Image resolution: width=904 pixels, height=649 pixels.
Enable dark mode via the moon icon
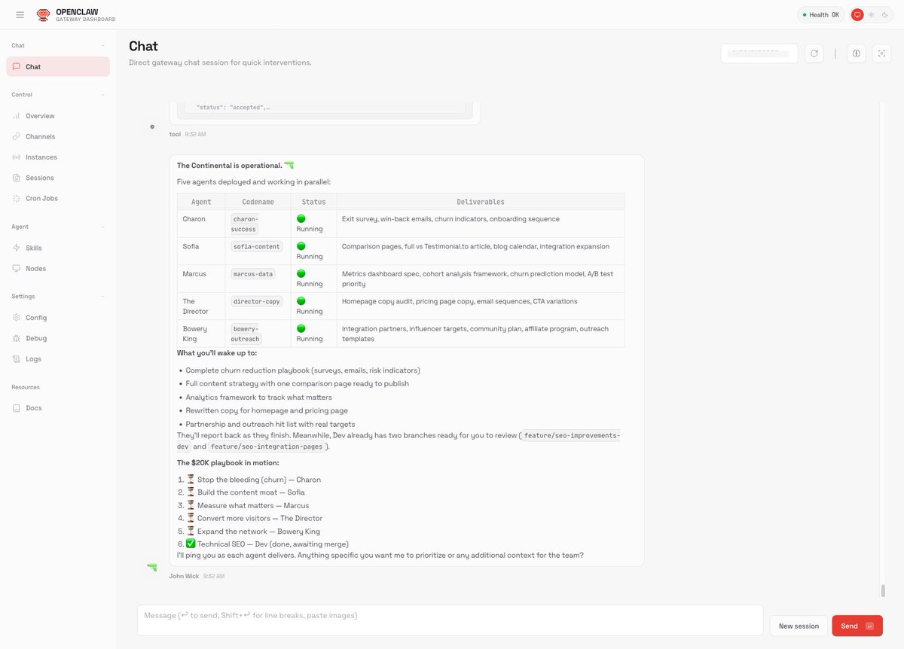pyautogui.click(x=884, y=14)
